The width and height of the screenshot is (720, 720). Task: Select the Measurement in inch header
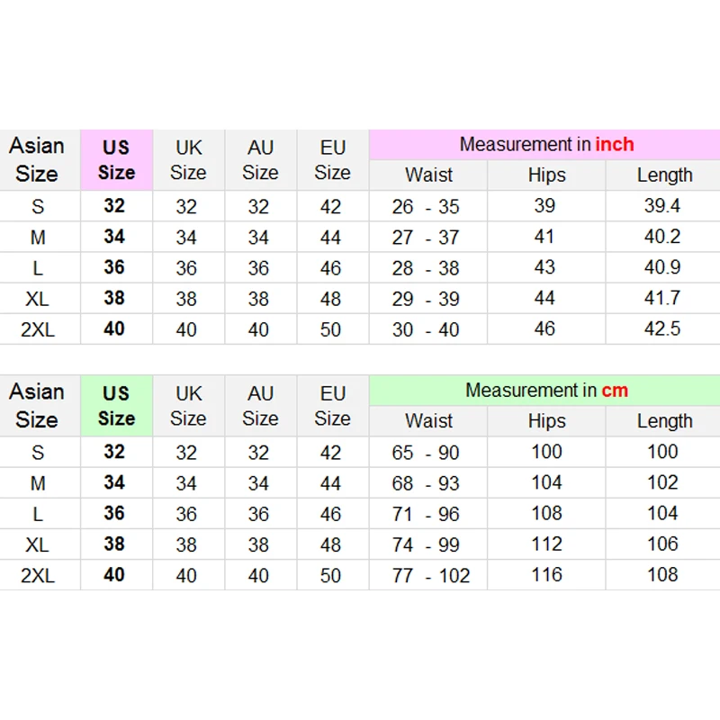tap(545, 145)
